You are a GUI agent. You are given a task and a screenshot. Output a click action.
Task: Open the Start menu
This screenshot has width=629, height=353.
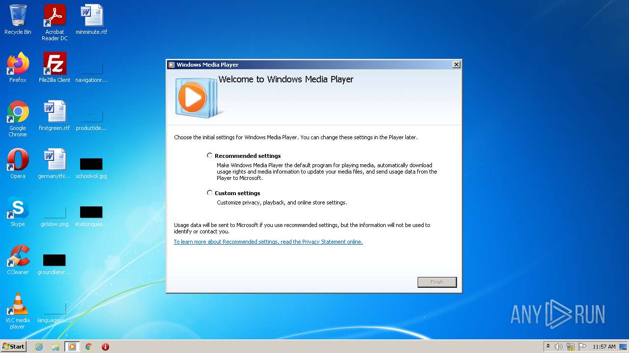coord(14,346)
